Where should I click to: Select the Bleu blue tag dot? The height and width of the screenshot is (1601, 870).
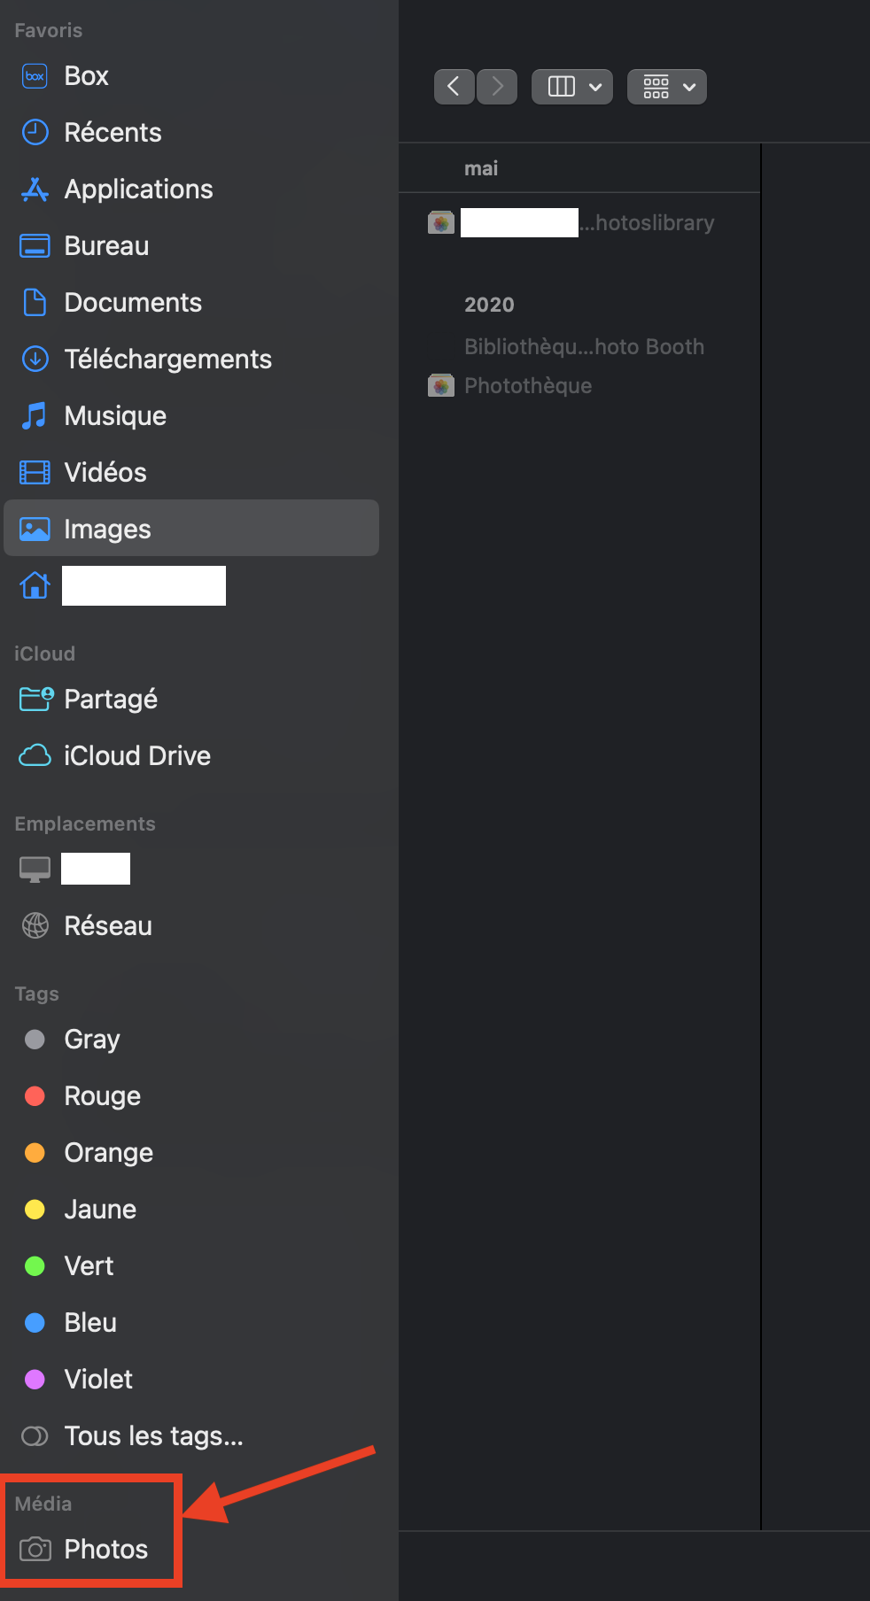35,1323
